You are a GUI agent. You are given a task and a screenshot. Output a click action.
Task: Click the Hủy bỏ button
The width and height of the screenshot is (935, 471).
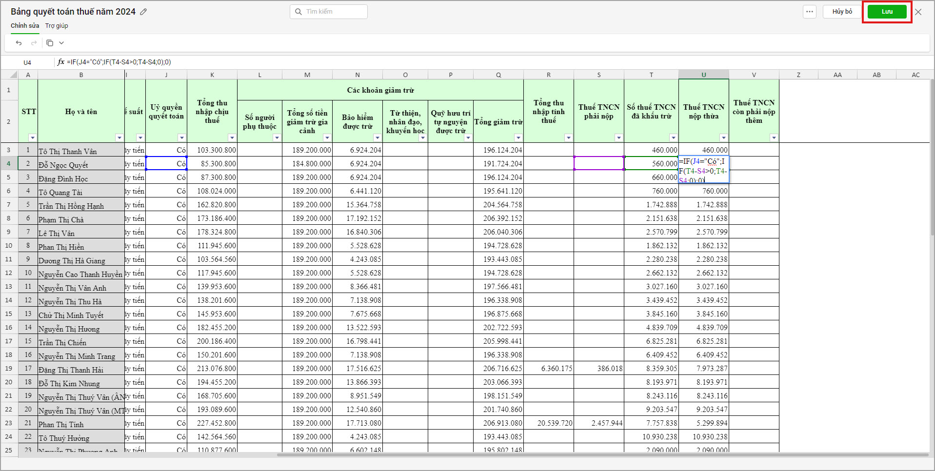coord(842,12)
